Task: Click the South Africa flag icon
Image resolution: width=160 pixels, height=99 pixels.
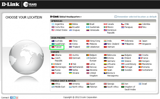Action: [105, 87]
